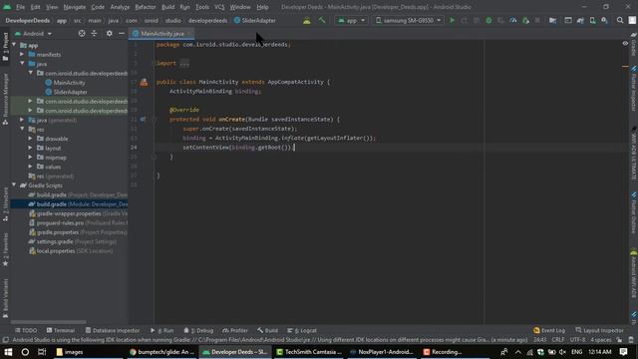Viewport: 638px width, 359px height.
Task: Run the app with the green play button
Action: tap(452, 20)
